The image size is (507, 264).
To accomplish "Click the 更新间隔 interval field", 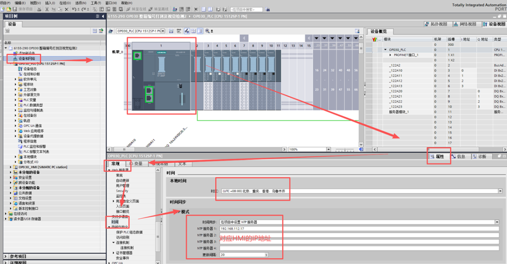I will 242,255.
